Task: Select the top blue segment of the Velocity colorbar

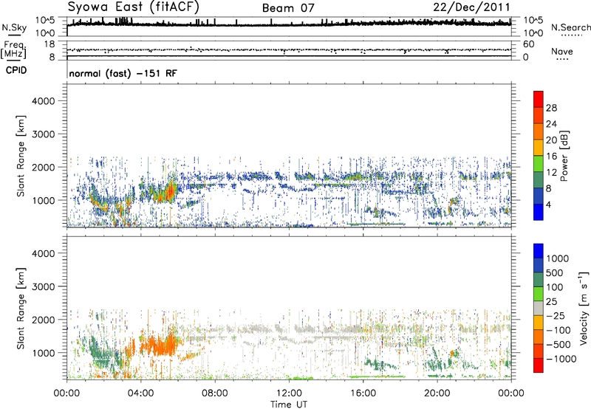Action: tap(539, 251)
